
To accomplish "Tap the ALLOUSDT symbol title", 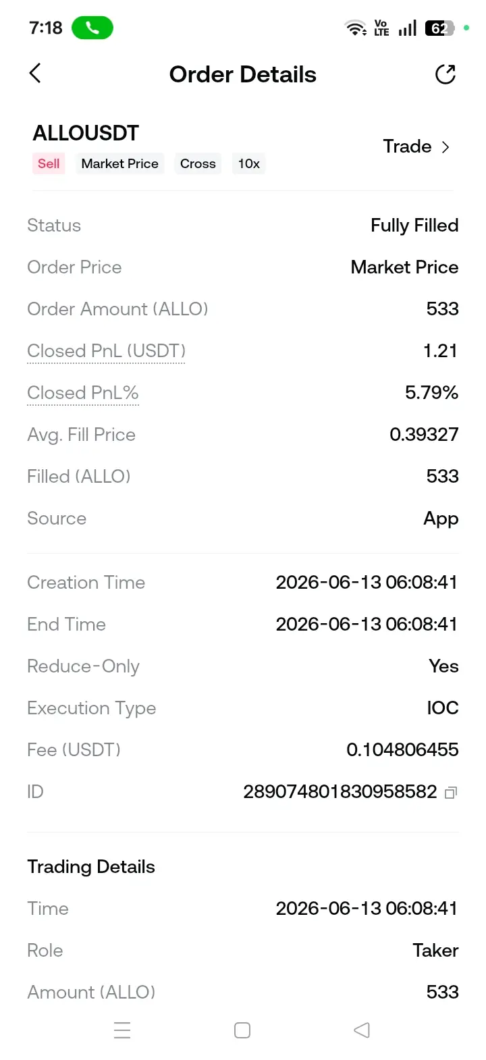I will point(86,133).
